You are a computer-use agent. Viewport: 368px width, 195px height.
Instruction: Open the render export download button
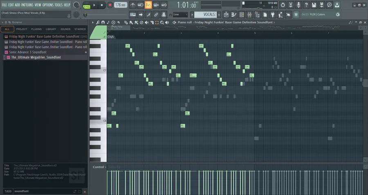(x=337, y=4)
